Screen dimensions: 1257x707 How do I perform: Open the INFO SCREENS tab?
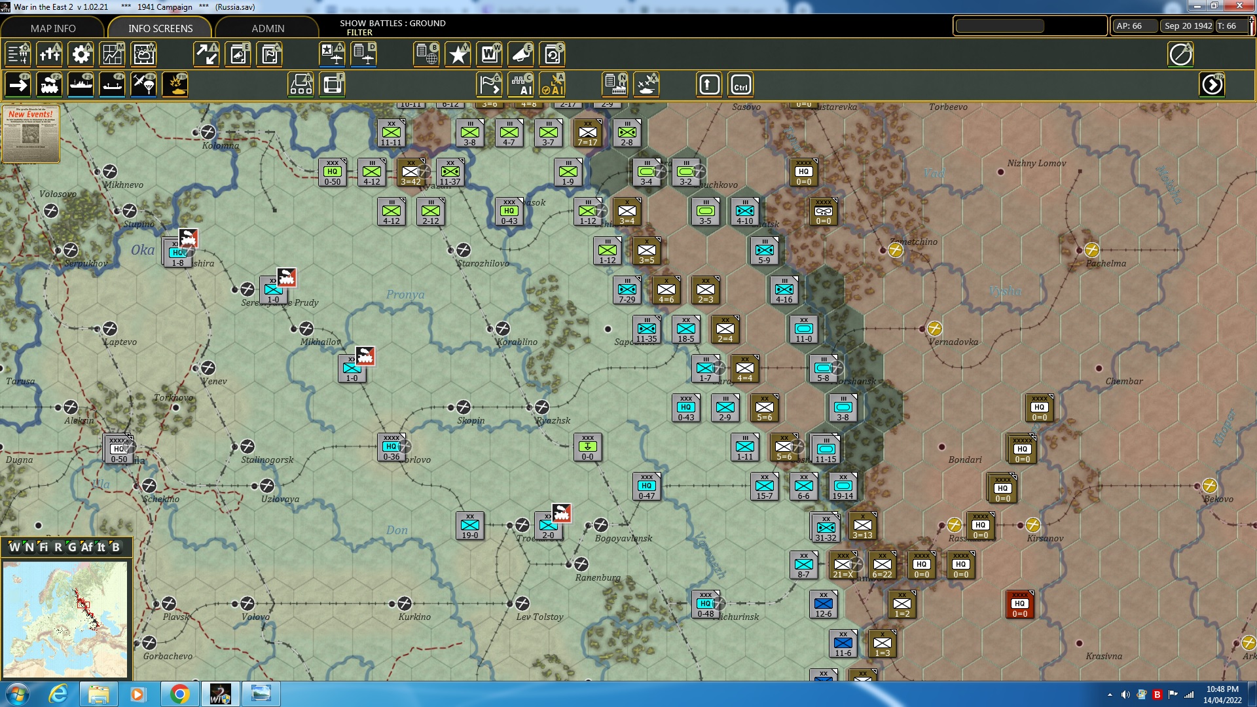pos(160,28)
